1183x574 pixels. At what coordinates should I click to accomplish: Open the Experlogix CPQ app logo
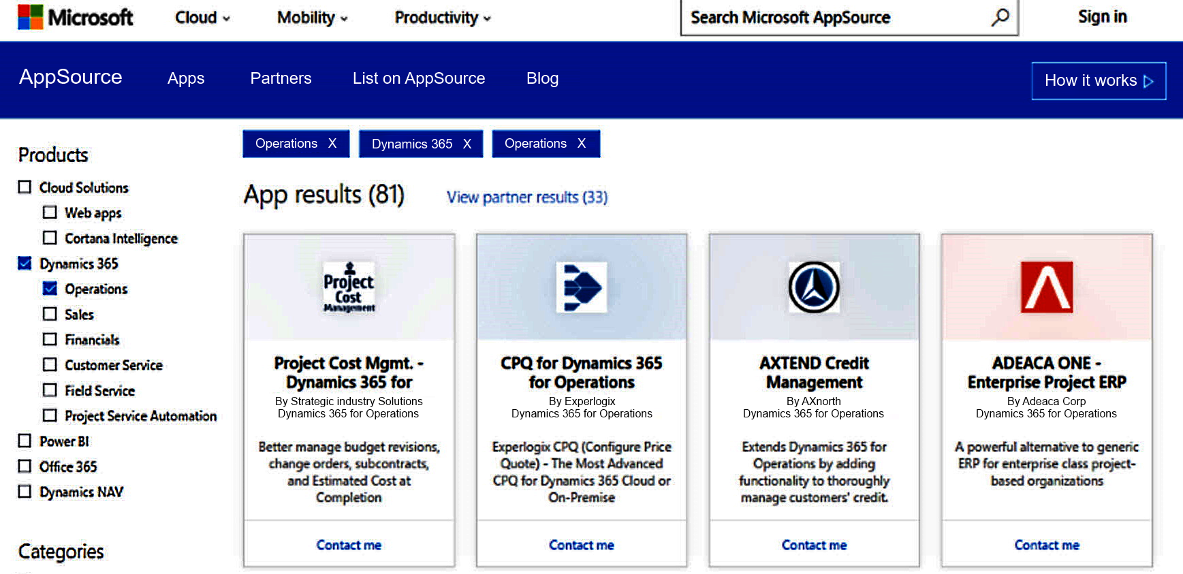coord(582,287)
